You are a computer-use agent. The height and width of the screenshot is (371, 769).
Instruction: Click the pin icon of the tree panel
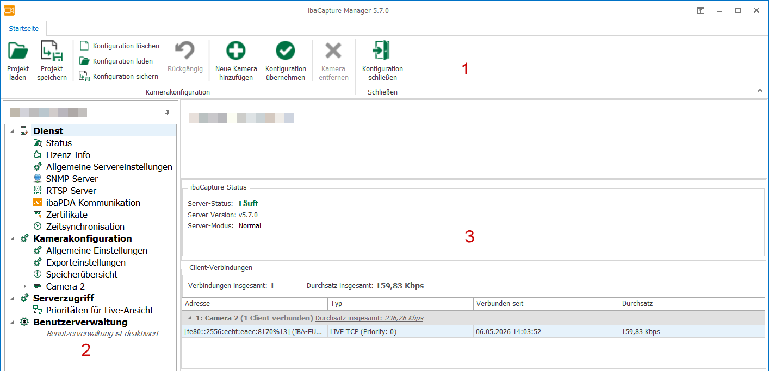tap(167, 112)
